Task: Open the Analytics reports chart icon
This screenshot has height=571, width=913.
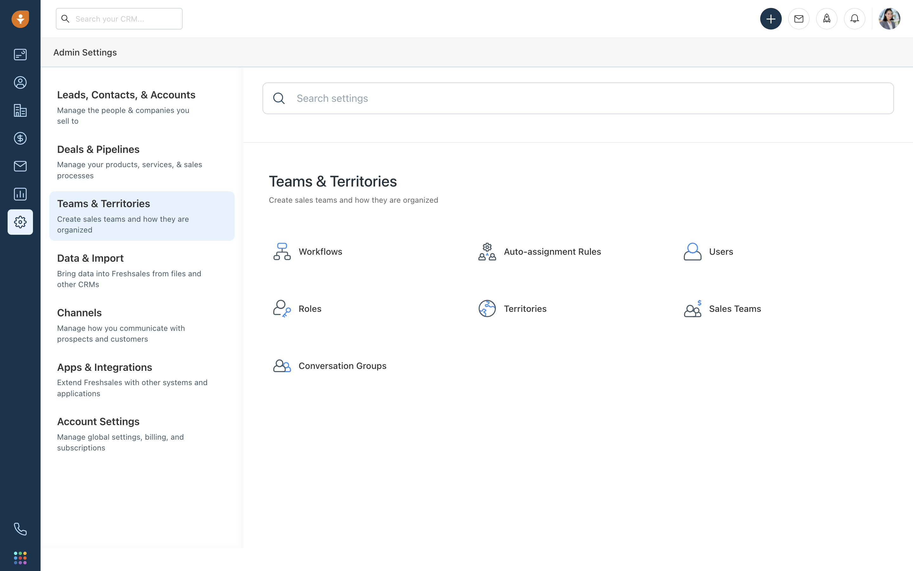Action: [20, 194]
